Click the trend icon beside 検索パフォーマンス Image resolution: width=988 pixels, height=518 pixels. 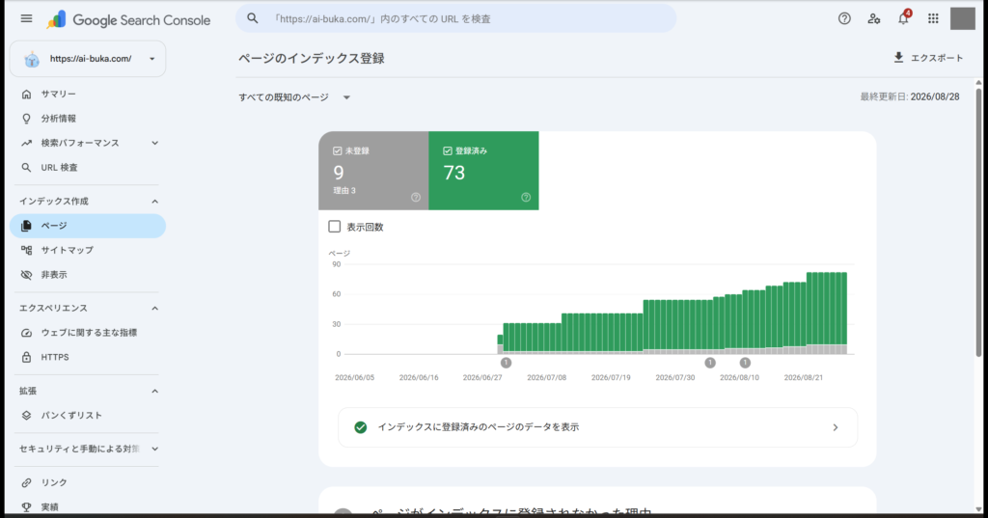[x=26, y=143]
